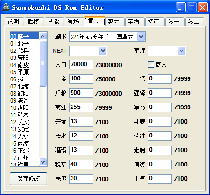Select 09.陈留 in the city list
This screenshot has width=210, height=195.
(24, 100)
